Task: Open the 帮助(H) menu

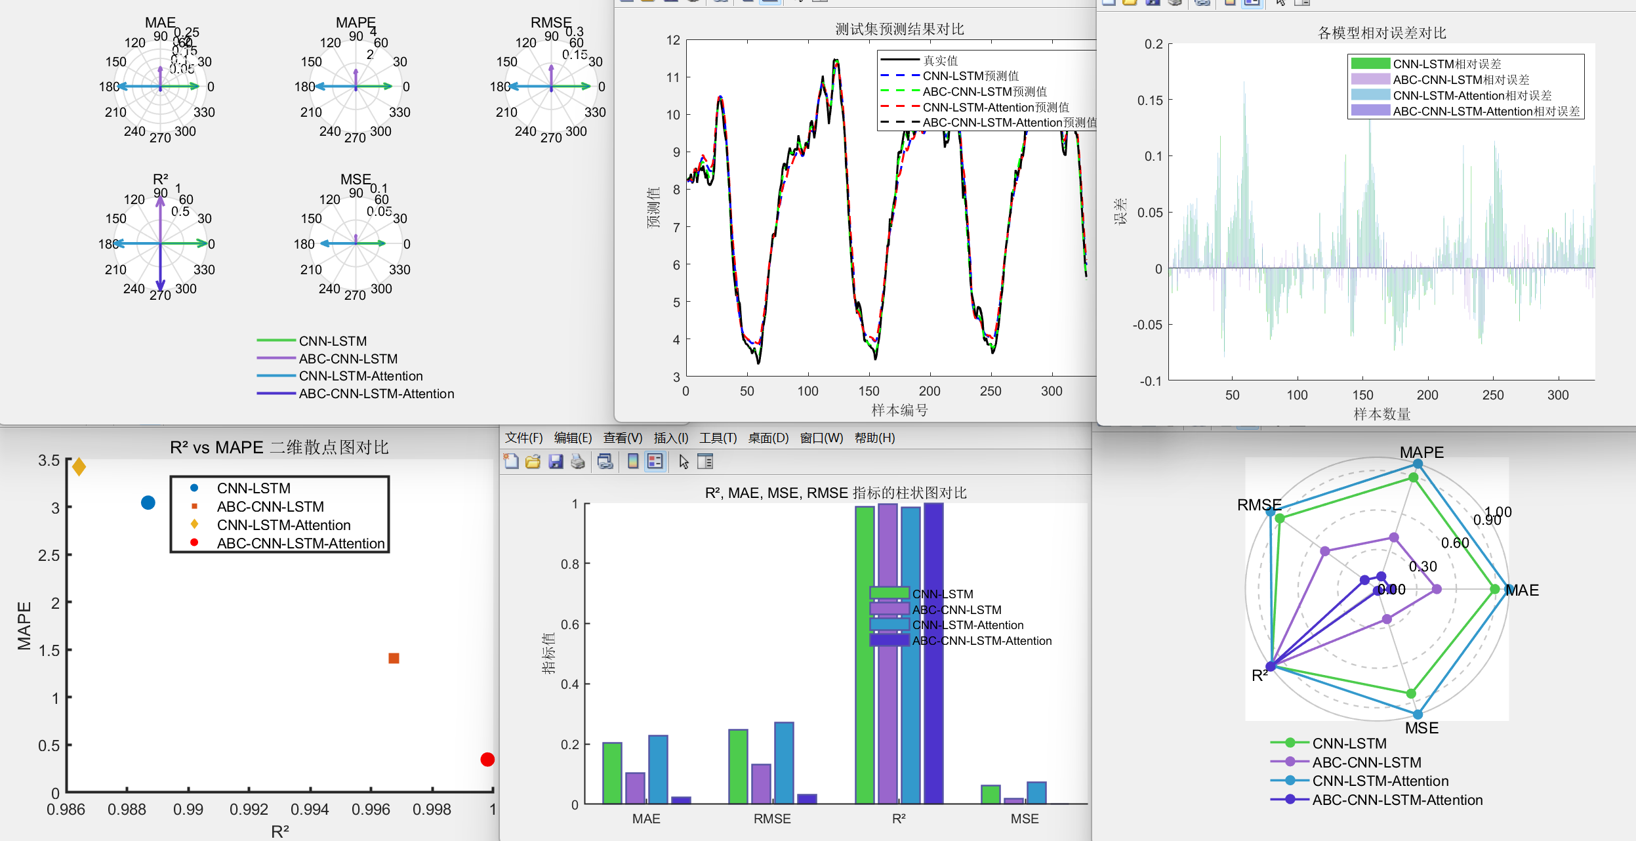Action: (x=874, y=438)
